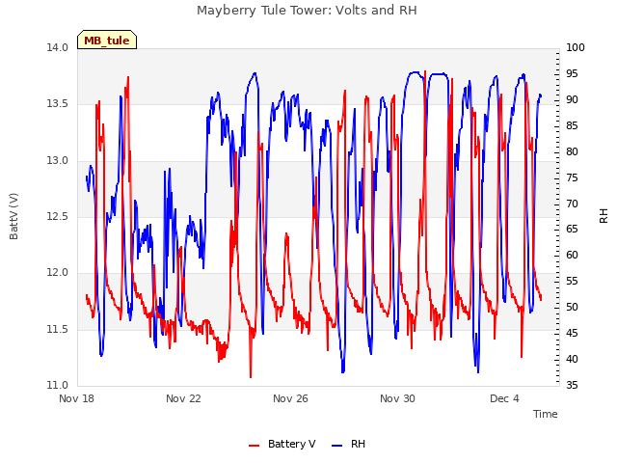Click the 12.5 voltage tick label
617x463 pixels.
point(58,216)
